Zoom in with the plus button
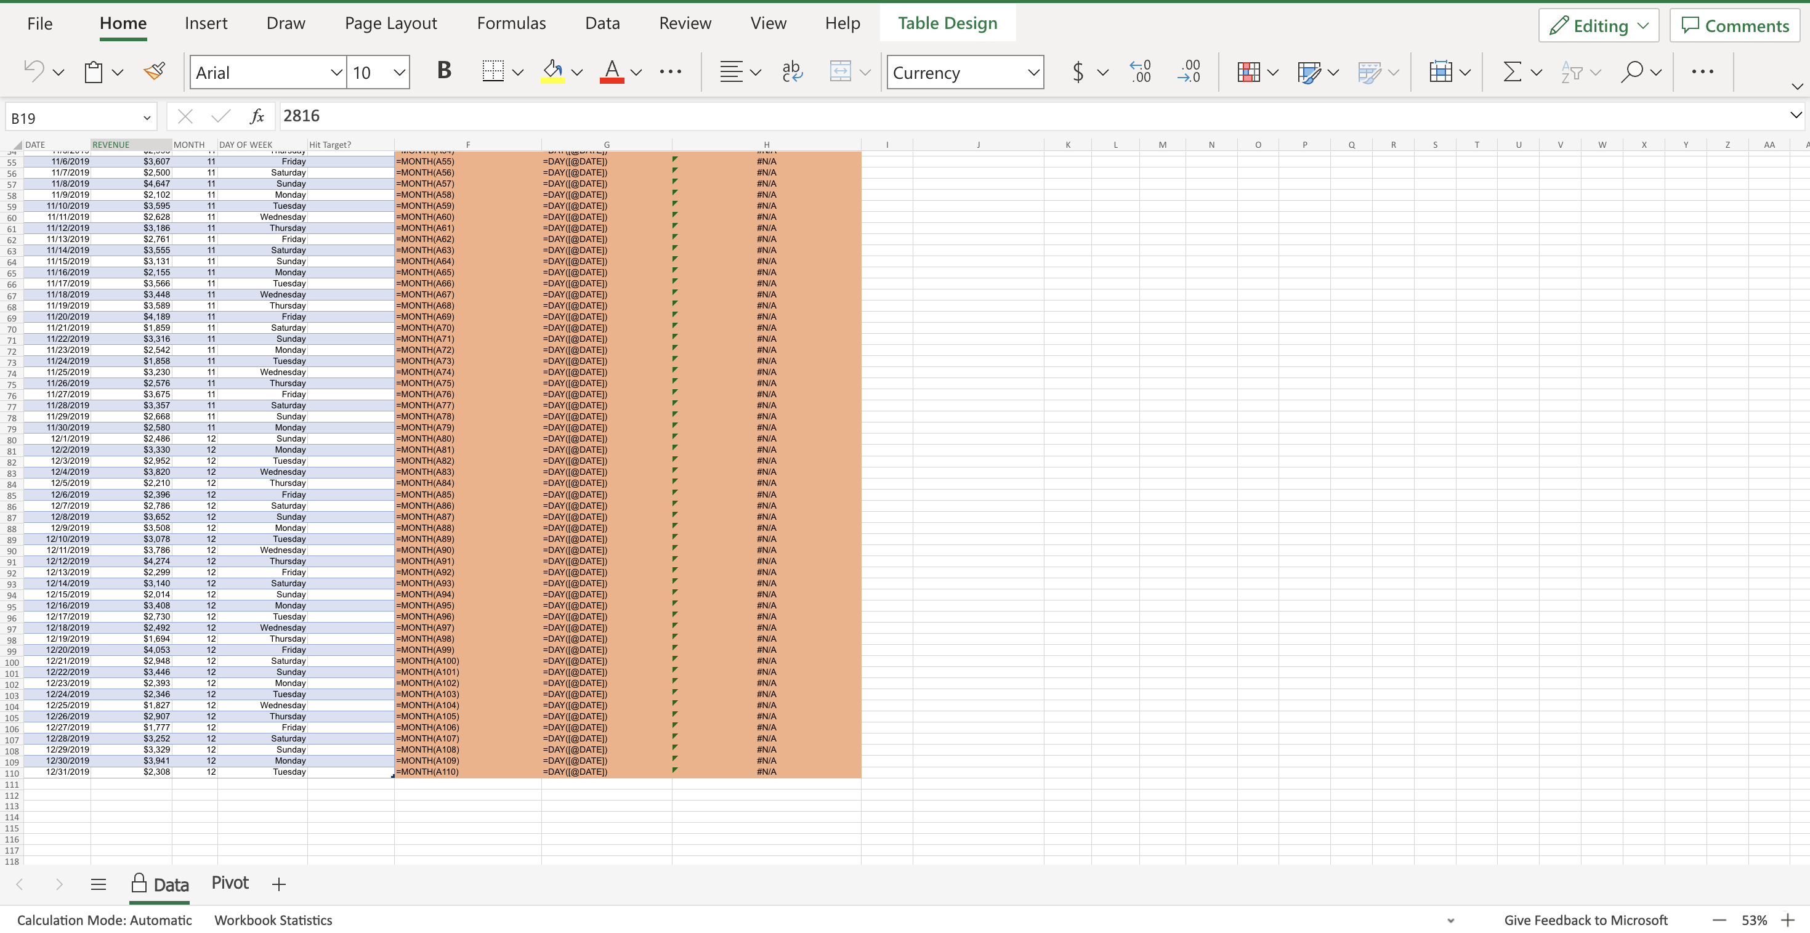 click(1788, 920)
